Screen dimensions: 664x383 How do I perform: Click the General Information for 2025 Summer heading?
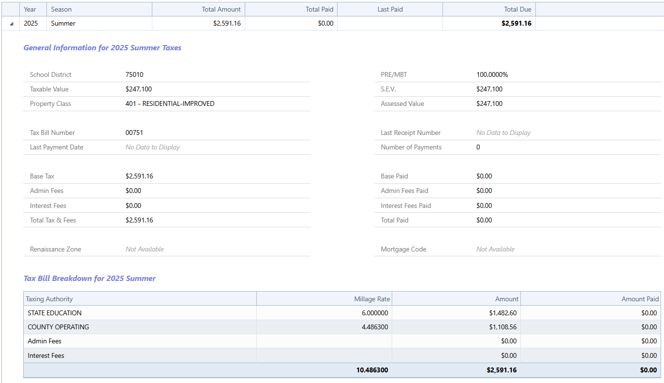tap(103, 48)
